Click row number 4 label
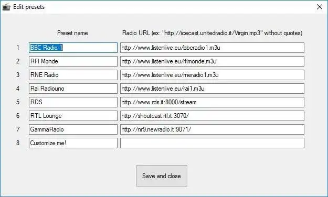Viewport: 328px width, 197px height. (x=18, y=89)
